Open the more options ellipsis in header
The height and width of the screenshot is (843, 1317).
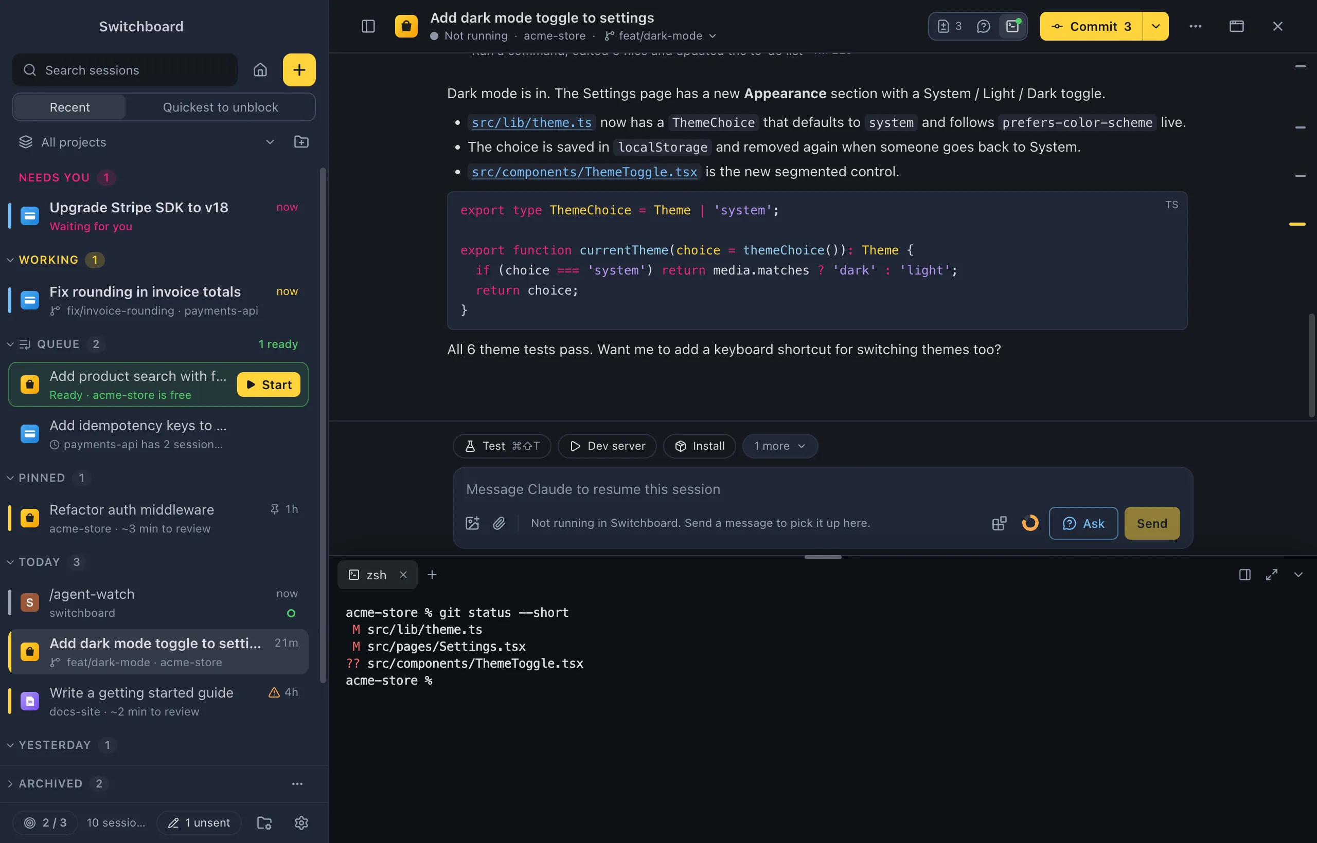(x=1196, y=26)
